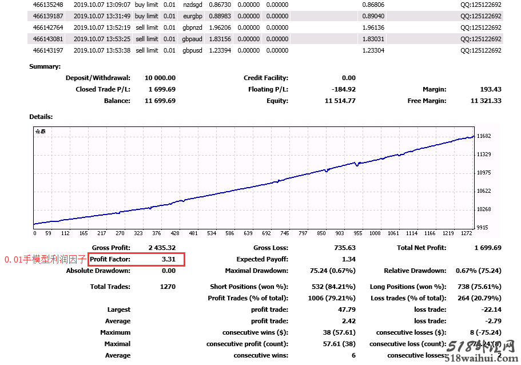Click the Loss trades value 264 (20.79%)

(x=479, y=298)
